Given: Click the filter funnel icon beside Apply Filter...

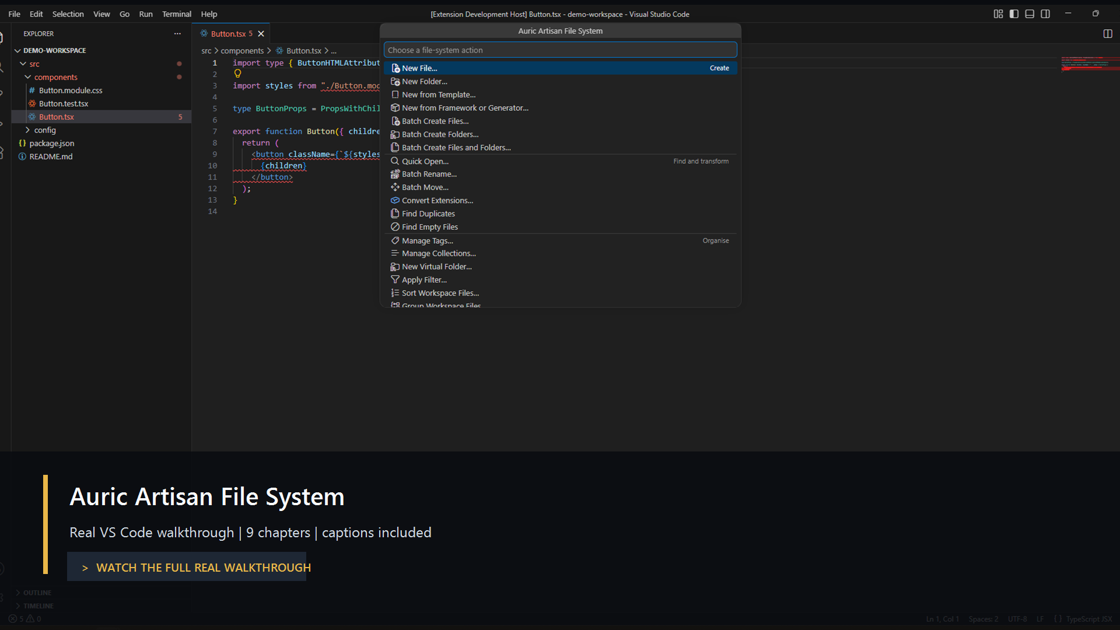Looking at the screenshot, I should 395,280.
